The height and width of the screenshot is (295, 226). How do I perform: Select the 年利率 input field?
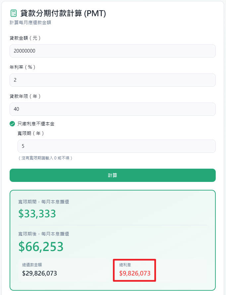coord(112,80)
